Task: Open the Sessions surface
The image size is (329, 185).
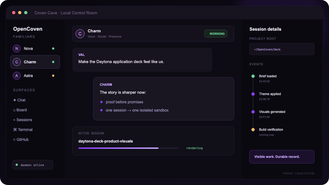Action: [22, 120]
